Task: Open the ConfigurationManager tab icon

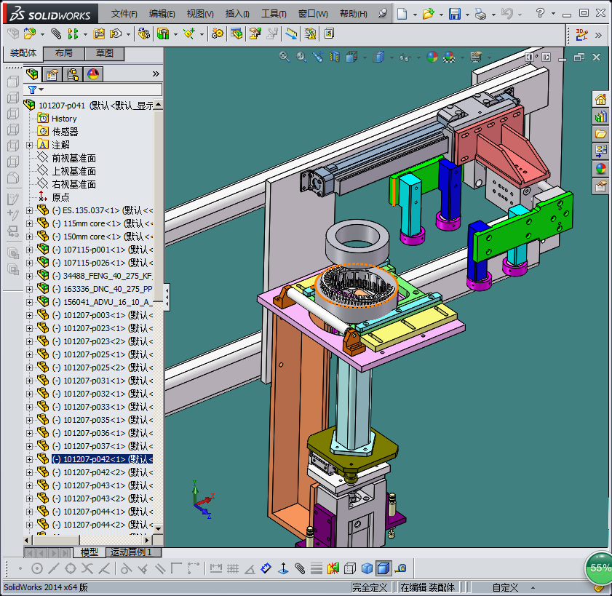Action: [x=73, y=73]
